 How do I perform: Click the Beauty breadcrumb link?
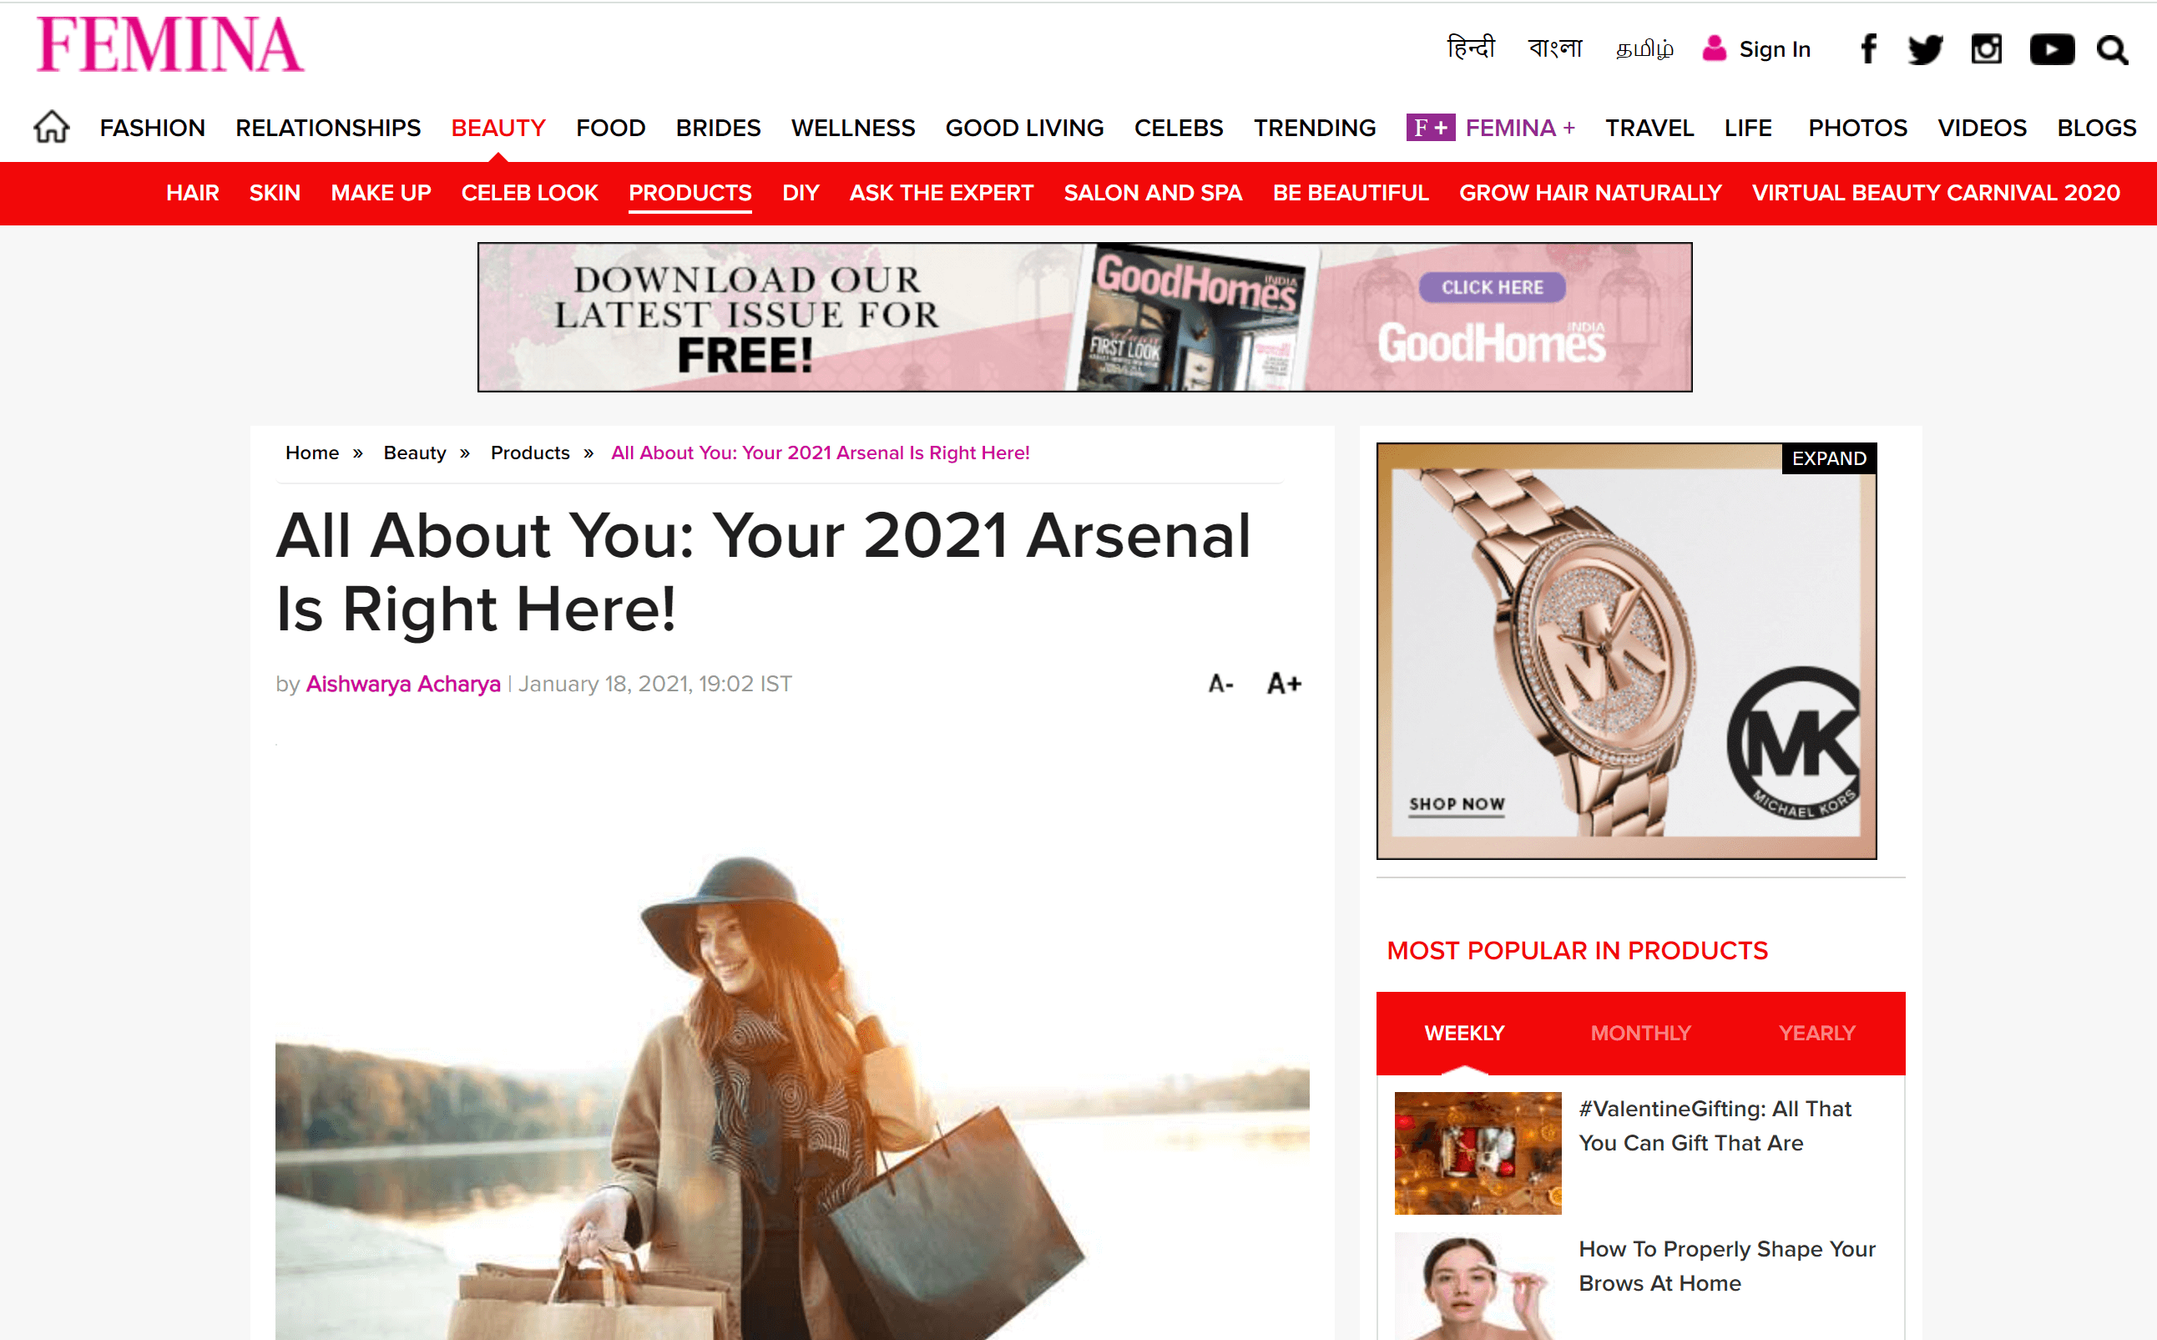(415, 453)
